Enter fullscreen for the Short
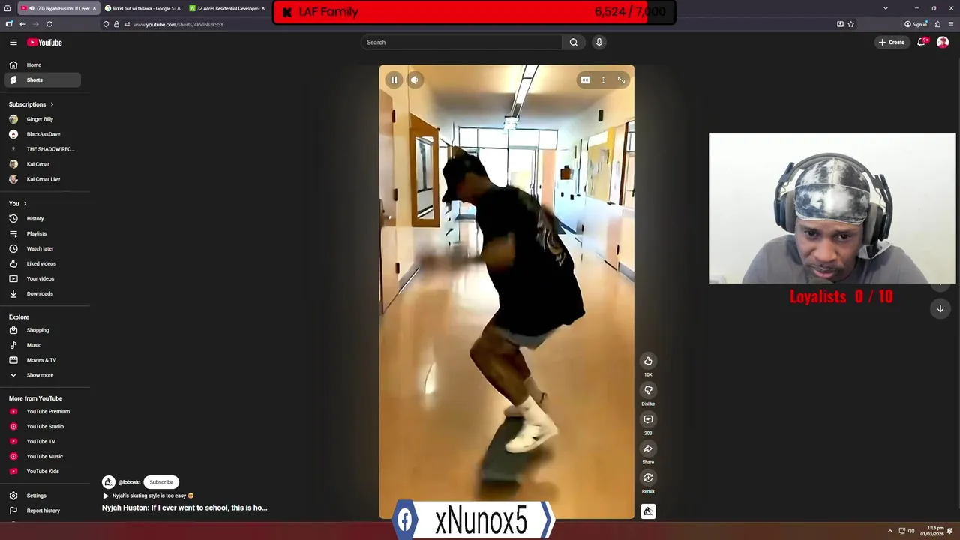Viewport: 960px width, 540px height. (621, 80)
